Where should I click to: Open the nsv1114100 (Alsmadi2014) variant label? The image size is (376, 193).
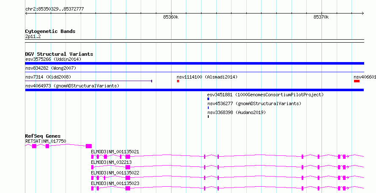pos(207,77)
